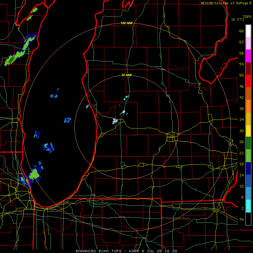Click the TH legend label
This screenshot has height=253, width=253.
point(241,220)
